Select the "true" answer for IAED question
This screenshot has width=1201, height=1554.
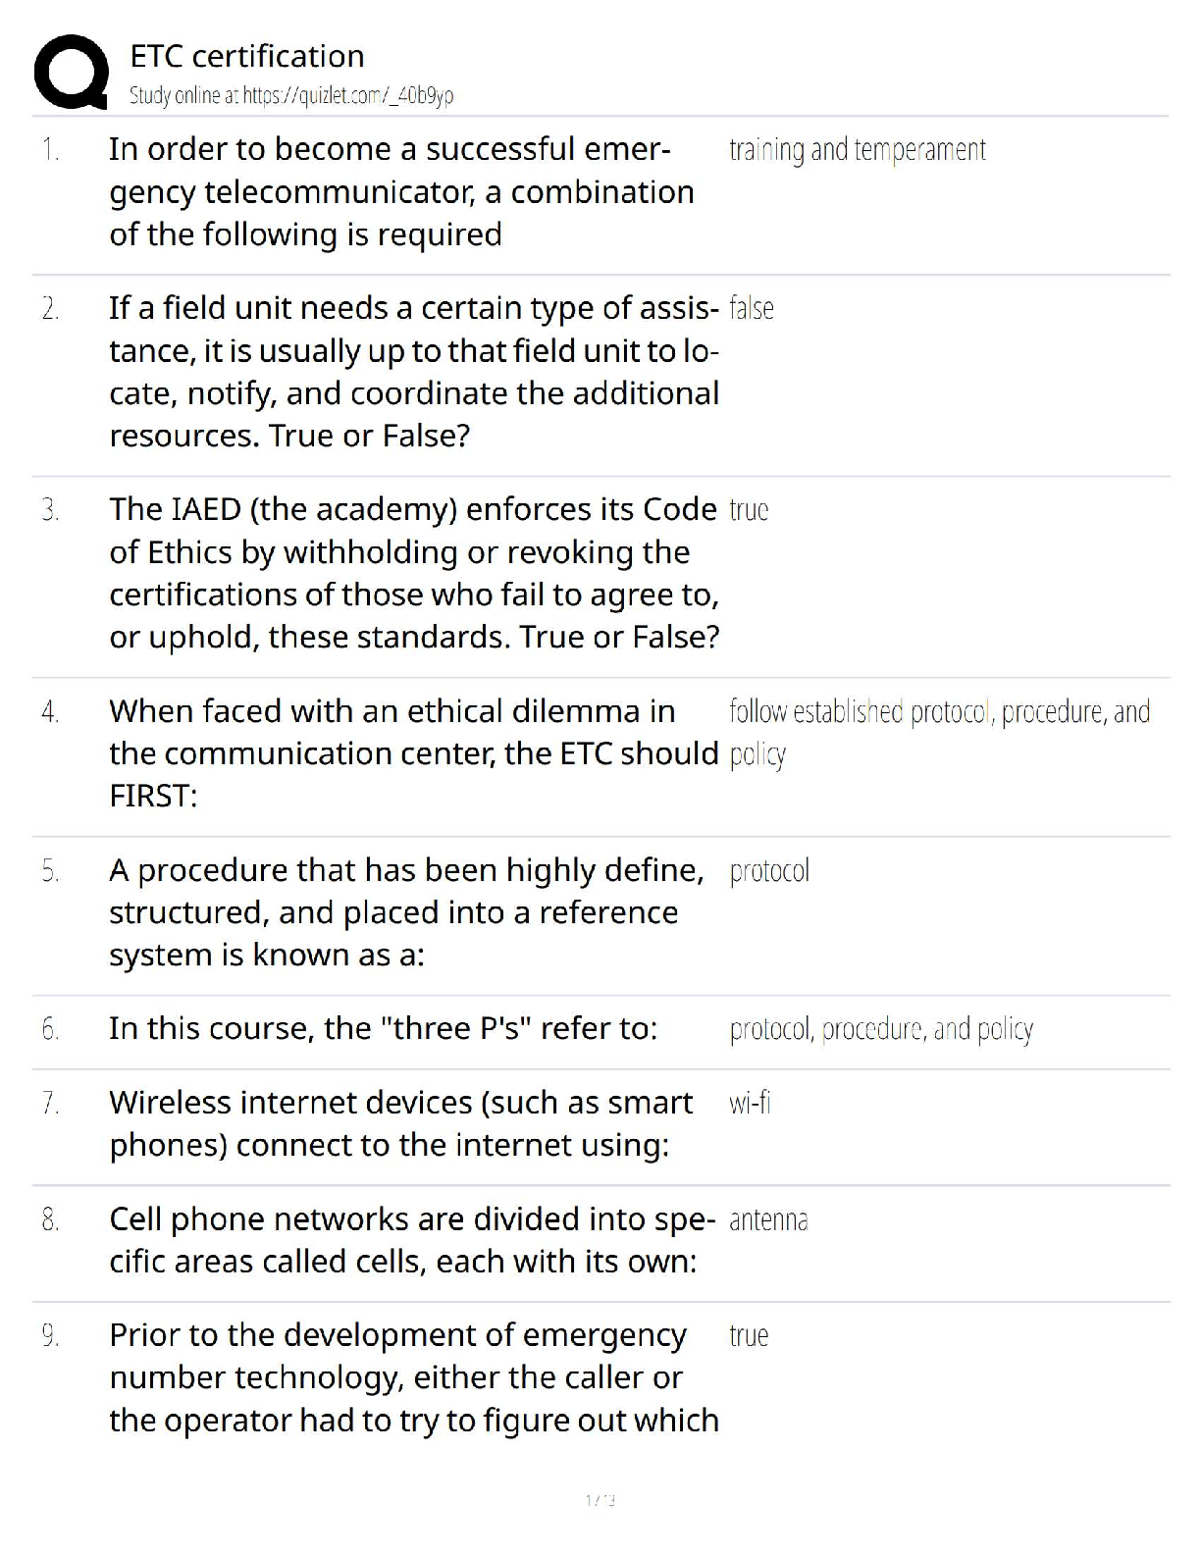coord(749,510)
